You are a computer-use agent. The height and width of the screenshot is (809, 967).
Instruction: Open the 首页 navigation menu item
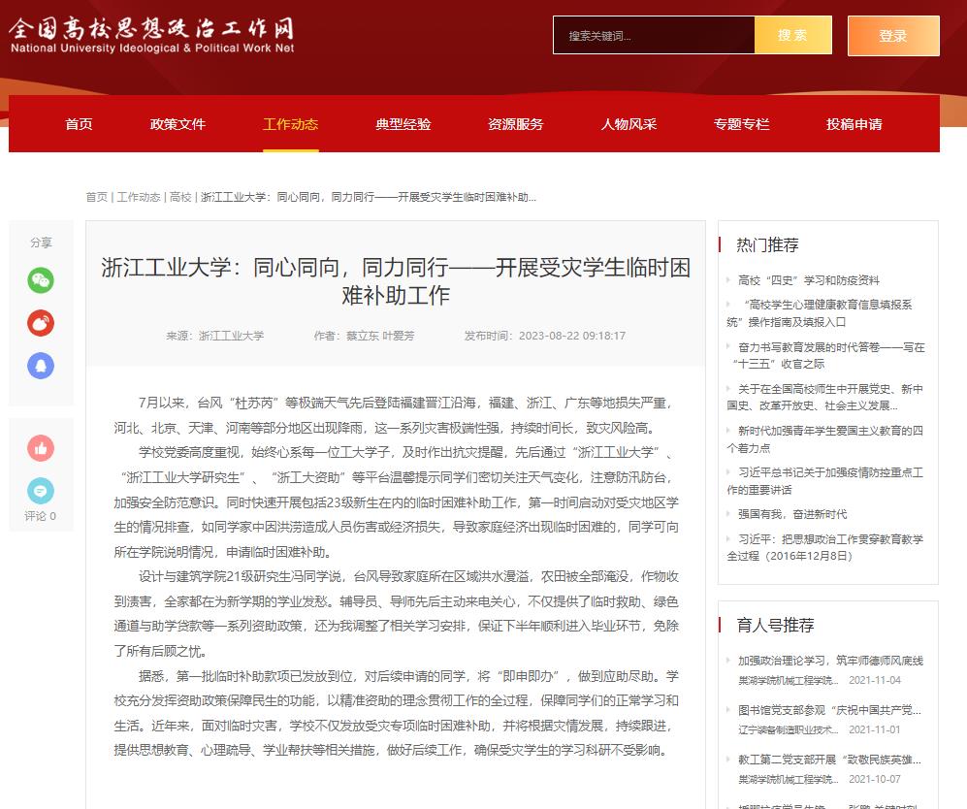79,124
